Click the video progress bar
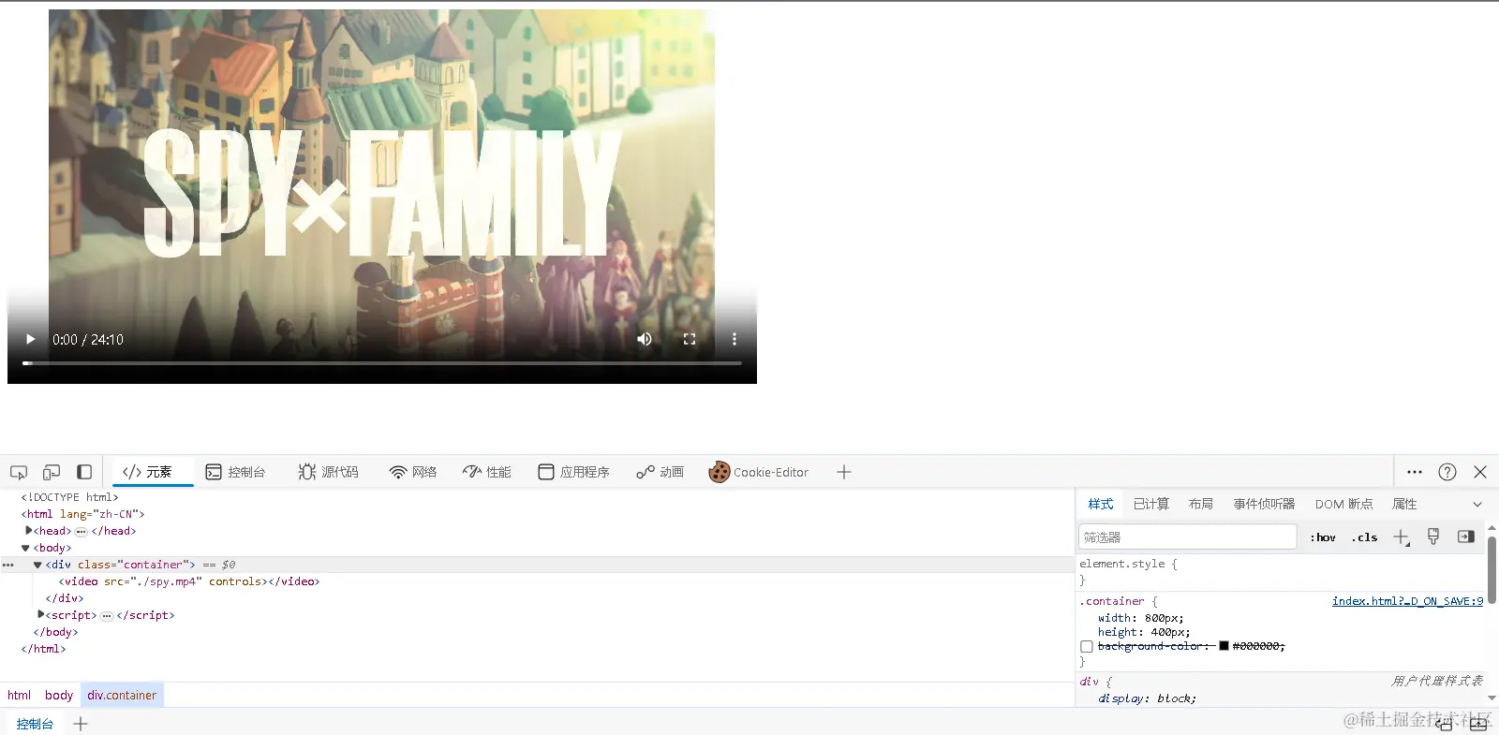Screen dimensions: 1499x735 click(x=382, y=362)
